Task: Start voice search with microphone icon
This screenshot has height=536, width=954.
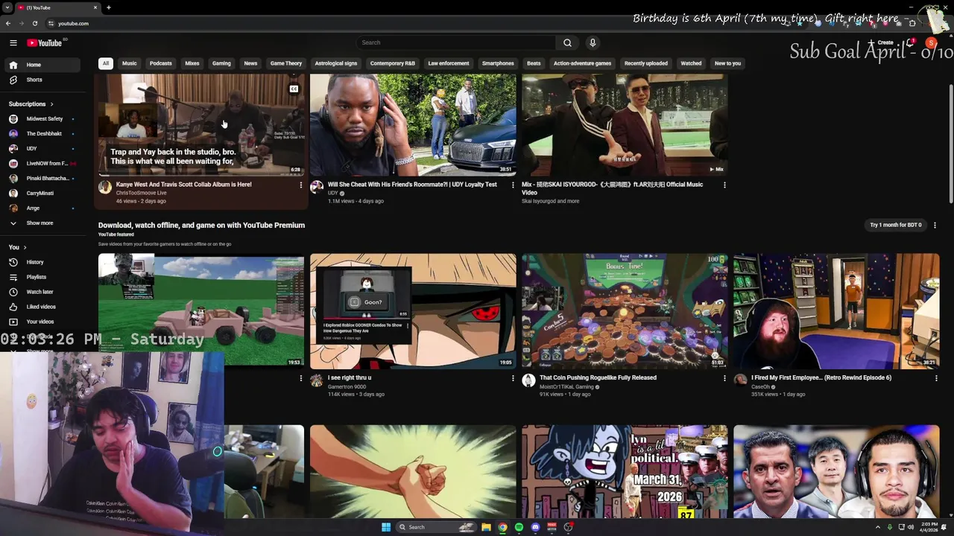Action: [593, 42]
